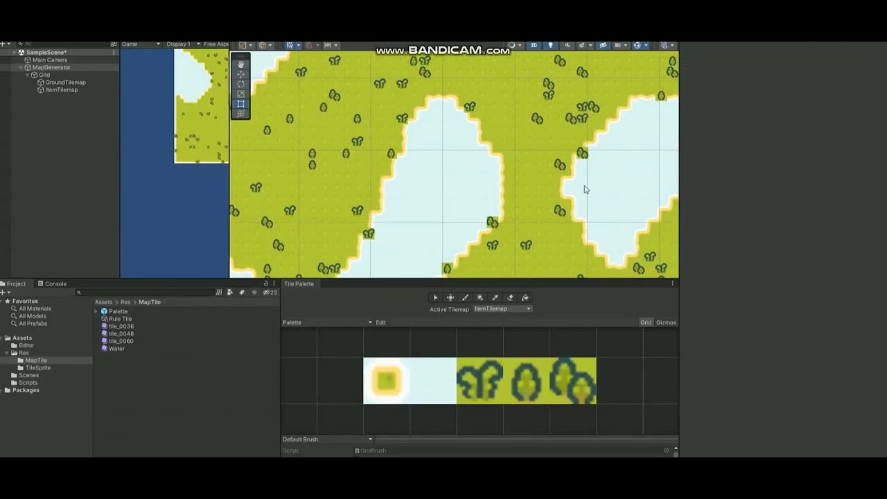Image resolution: width=887 pixels, height=499 pixels.
Task: Toggle Gizmos in Tile Palette
Action: coord(666,322)
